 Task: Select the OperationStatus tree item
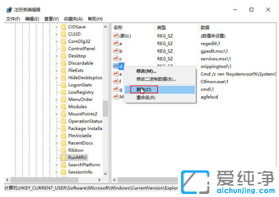coord(85,121)
